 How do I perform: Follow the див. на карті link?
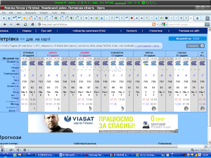(x=38, y=39)
